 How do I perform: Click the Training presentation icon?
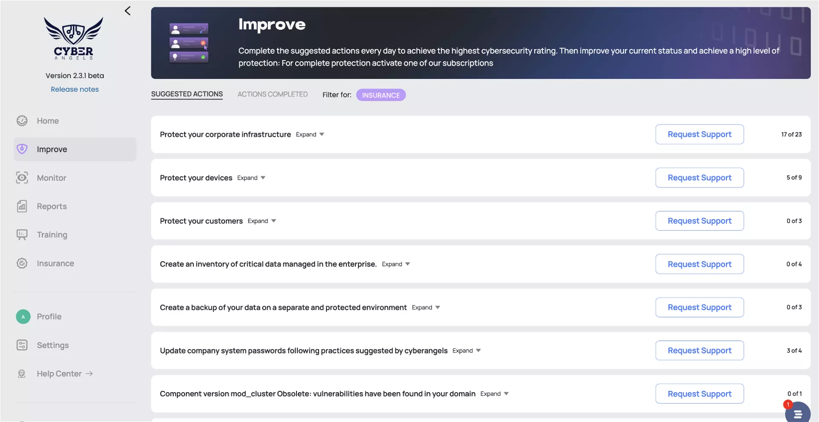tap(22, 235)
